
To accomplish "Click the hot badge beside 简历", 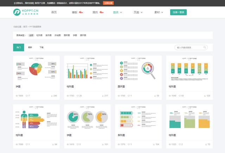I will pyautogui.click(x=102, y=12).
